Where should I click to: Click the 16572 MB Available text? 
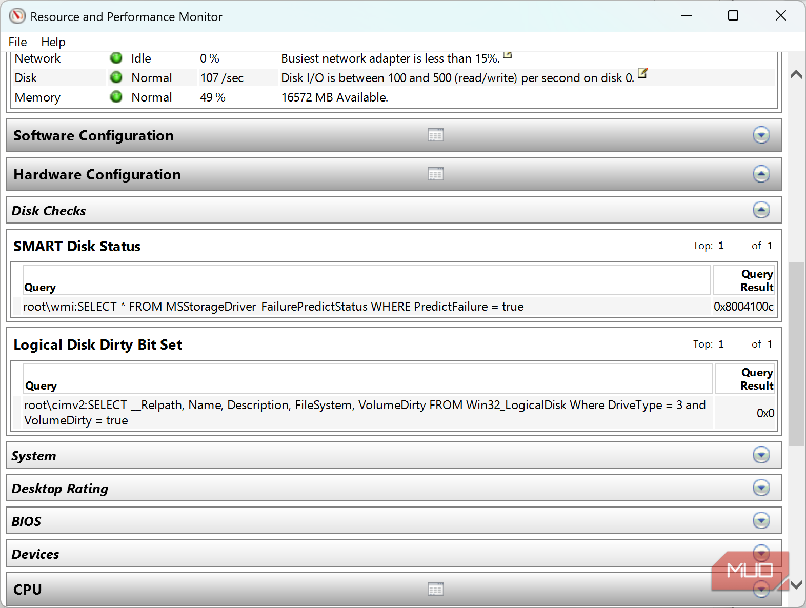334,97
